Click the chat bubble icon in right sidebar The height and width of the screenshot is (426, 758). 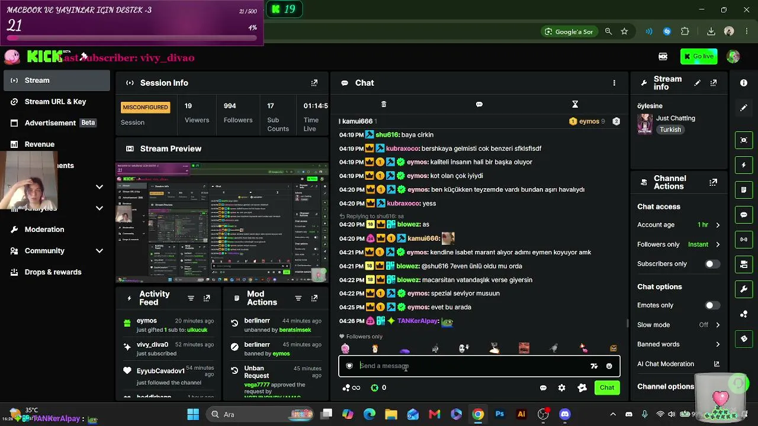[x=744, y=215]
